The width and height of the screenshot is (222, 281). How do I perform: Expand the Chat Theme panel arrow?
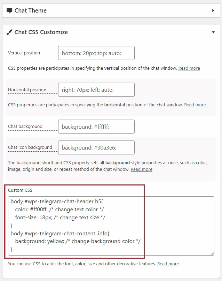(x=213, y=10)
